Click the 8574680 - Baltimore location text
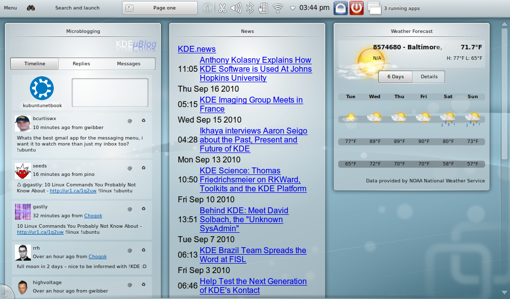 tap(407, 47)
